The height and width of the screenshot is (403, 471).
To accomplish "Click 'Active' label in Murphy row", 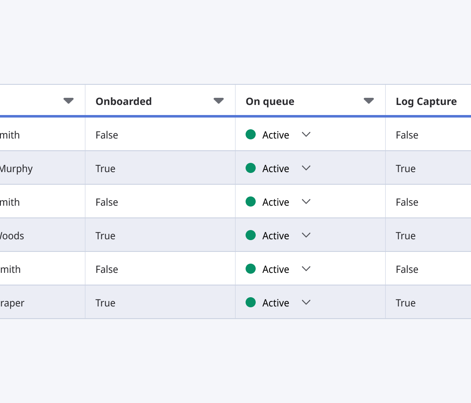I will tap(276, 168).
